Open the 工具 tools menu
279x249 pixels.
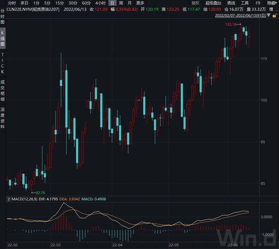coord(245,3)
